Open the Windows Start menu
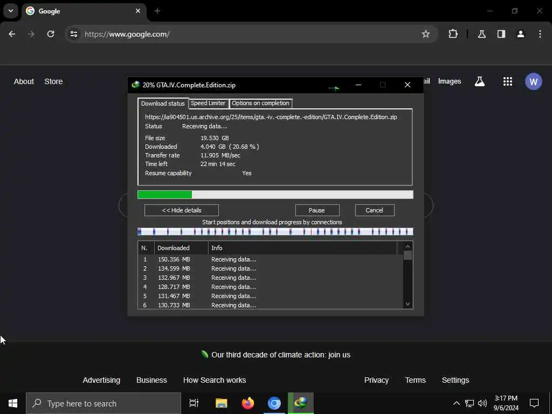This screenshot has height=414, width=552. point(13,403)
